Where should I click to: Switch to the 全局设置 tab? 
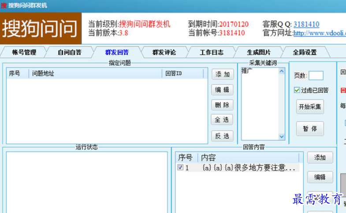tap(305, 52)
